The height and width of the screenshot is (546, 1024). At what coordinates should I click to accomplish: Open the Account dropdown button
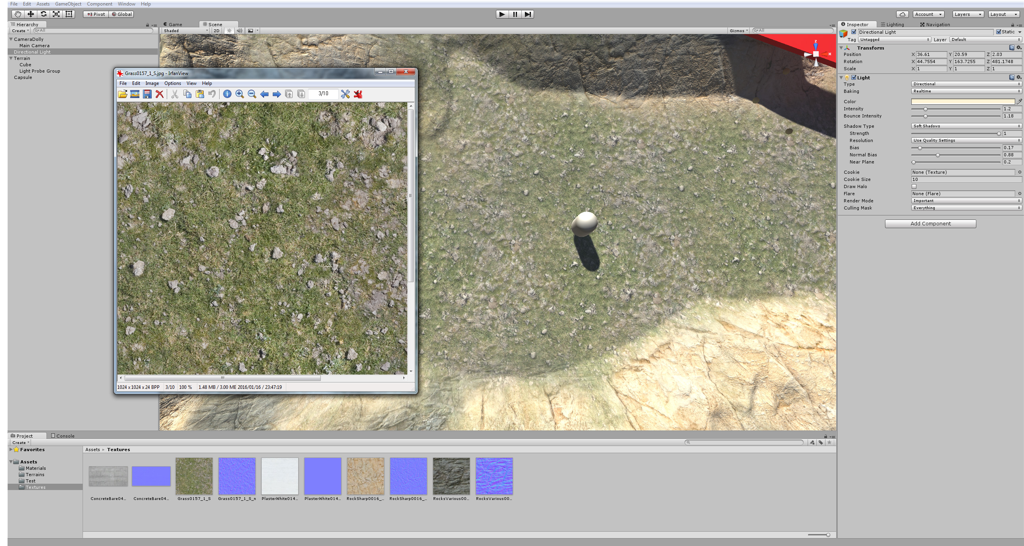point(928,14)
